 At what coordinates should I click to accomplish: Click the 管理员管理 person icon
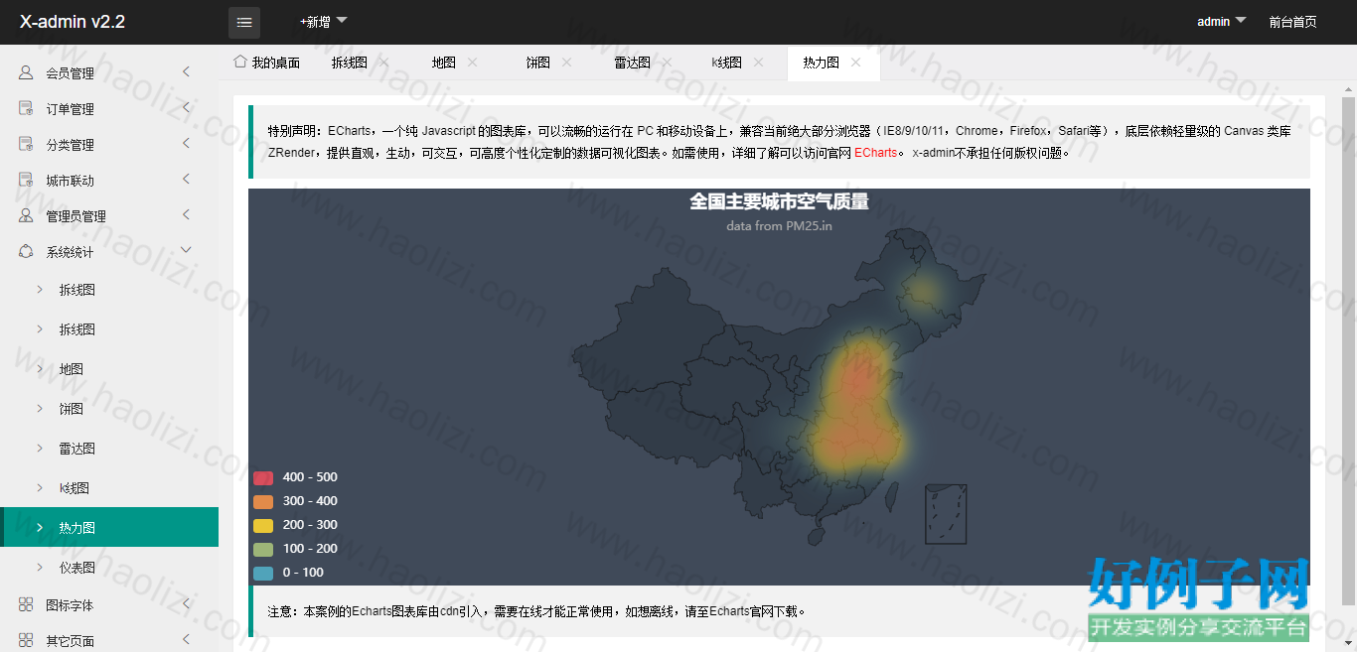coord(26,215)
